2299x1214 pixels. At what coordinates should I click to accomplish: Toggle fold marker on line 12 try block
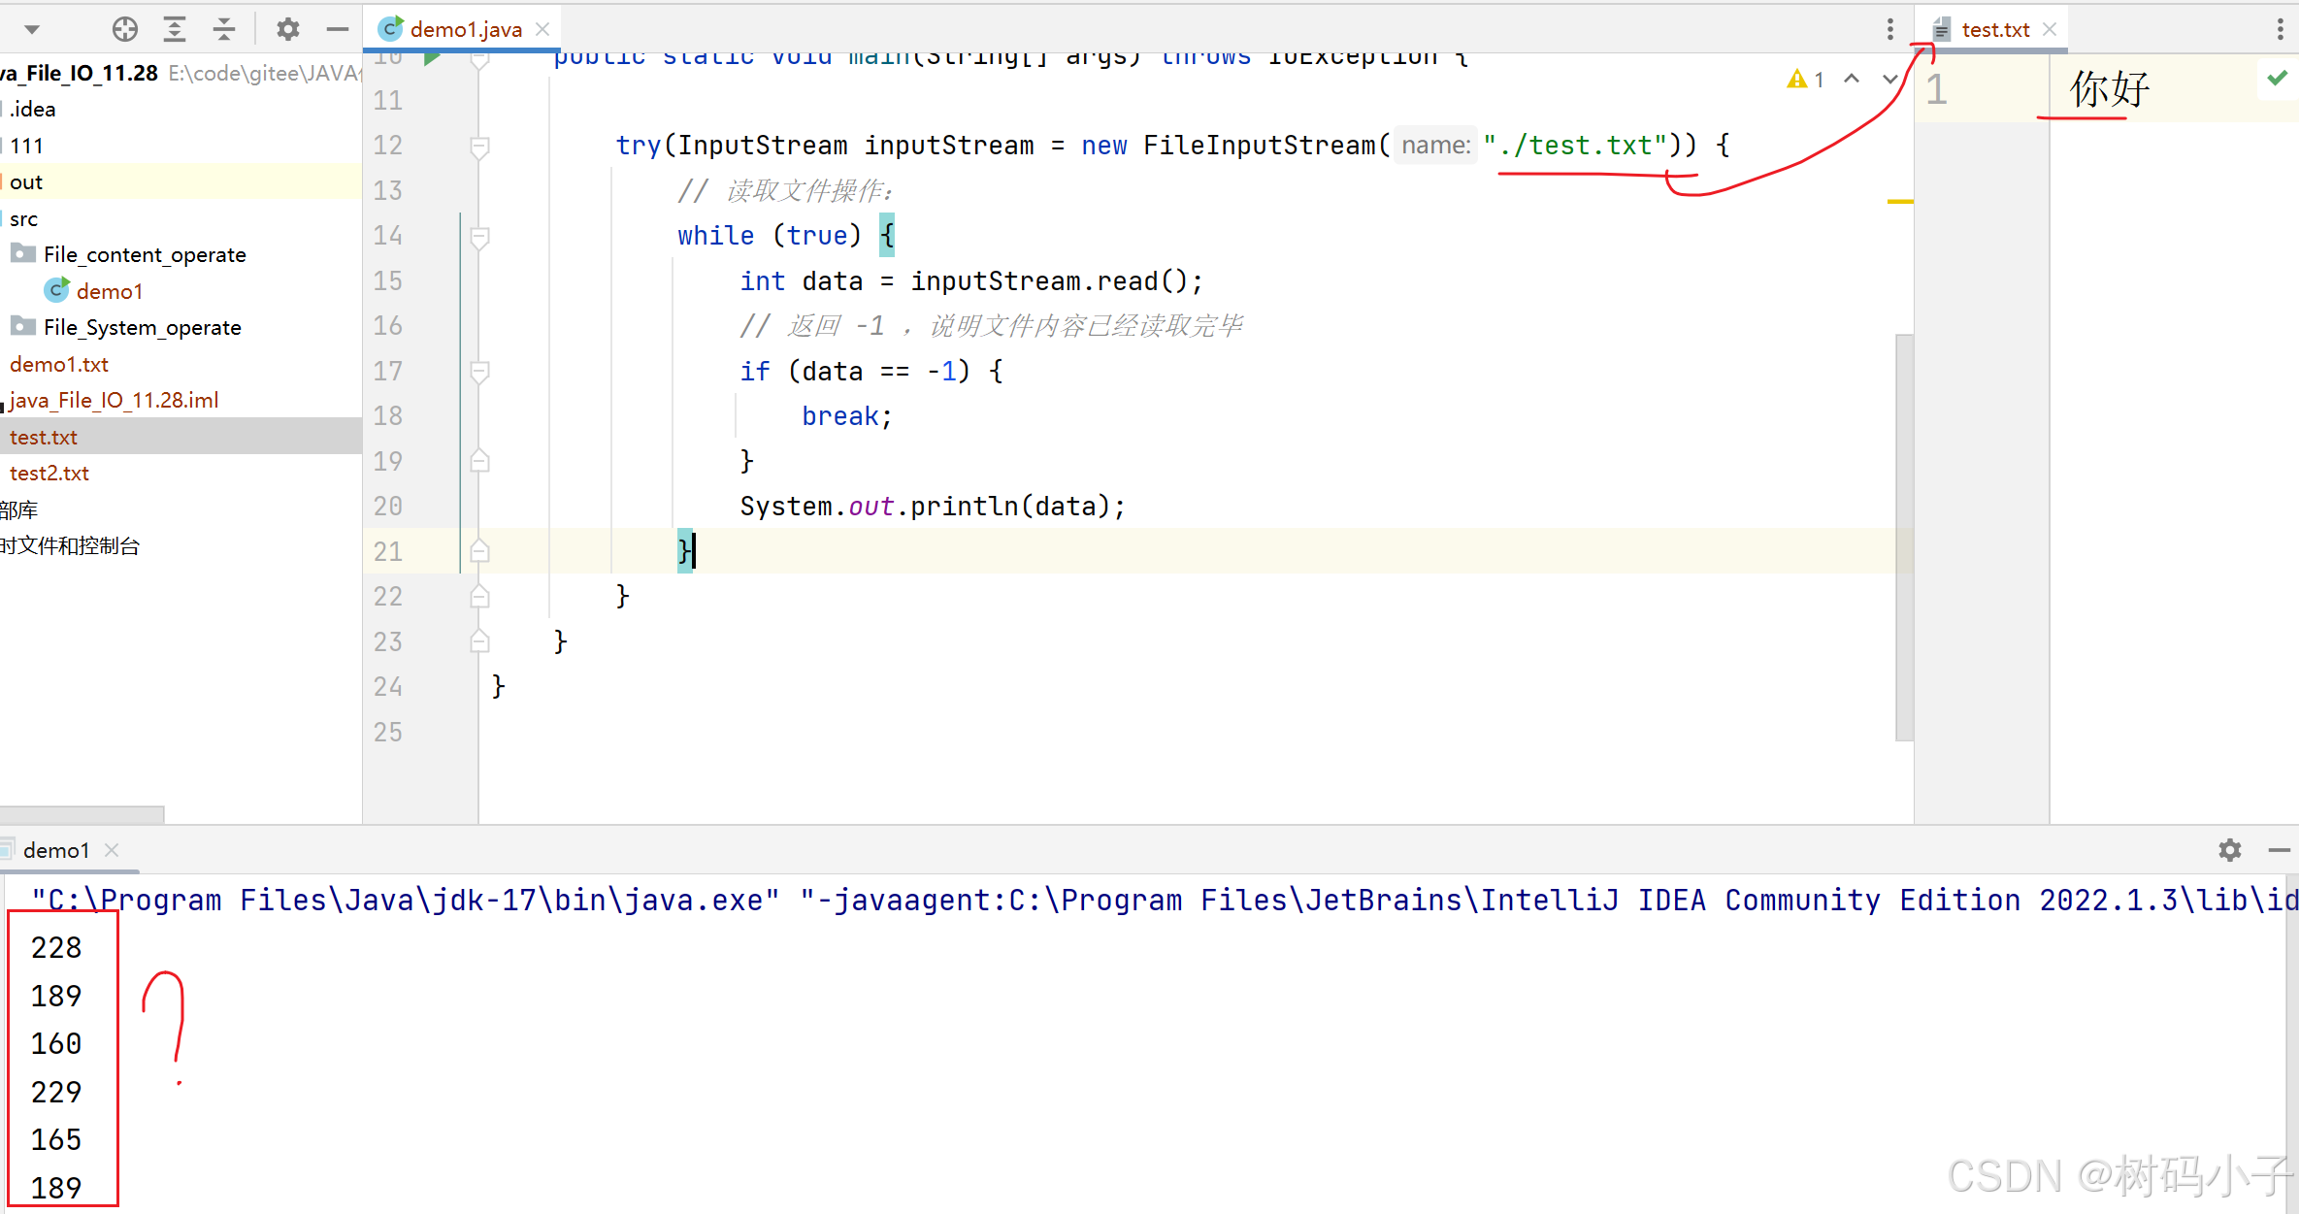tap(479, 146)
